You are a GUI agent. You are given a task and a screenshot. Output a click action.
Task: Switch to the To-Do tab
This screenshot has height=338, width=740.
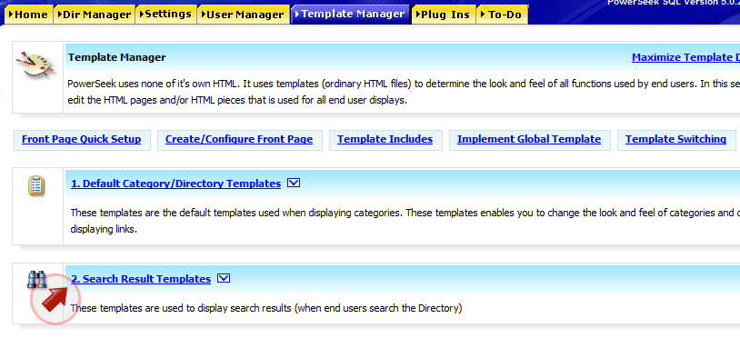click(x=502, y=15)
